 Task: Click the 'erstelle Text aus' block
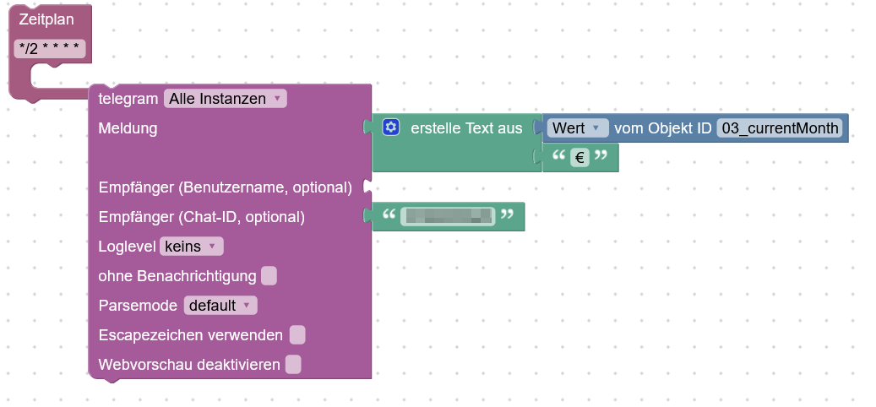(466, 128)
